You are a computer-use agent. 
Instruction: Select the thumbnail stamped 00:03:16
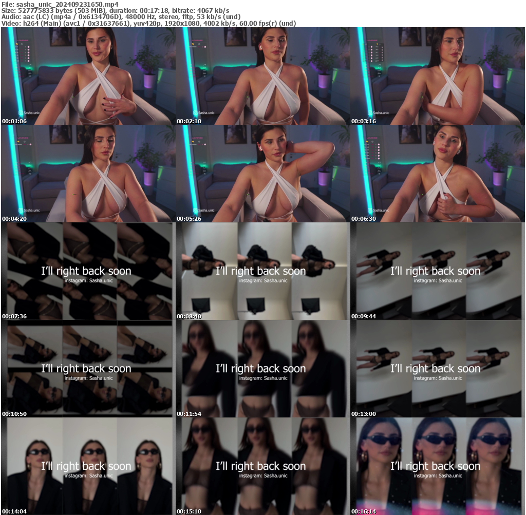(x=437, y=76)
